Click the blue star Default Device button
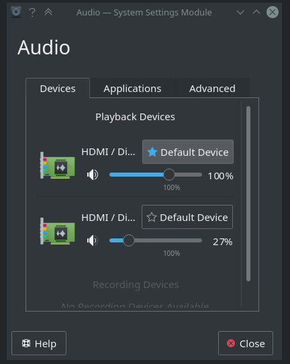The image size is (290, 364). 188,152
